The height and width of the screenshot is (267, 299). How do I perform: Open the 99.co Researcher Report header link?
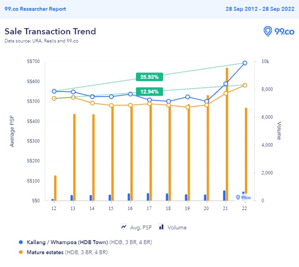click(x=35, y=9)
